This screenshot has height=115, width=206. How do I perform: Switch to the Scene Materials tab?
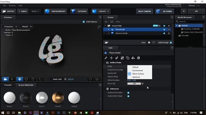pos(26,85)
